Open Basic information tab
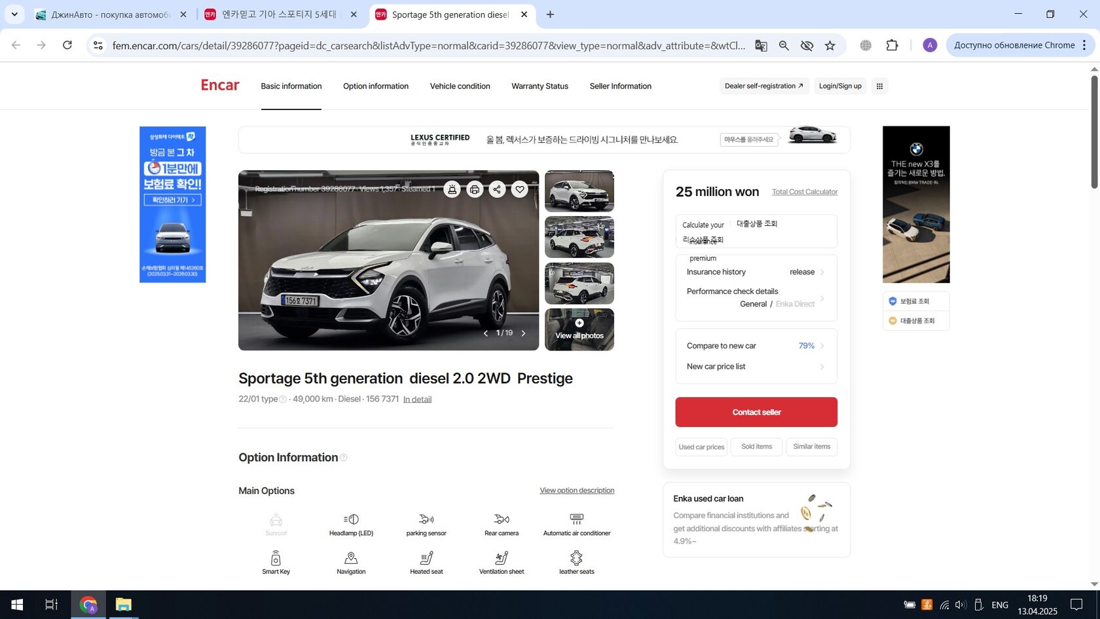This screenshot has height=619, width=1100. [x=291, y=86]
